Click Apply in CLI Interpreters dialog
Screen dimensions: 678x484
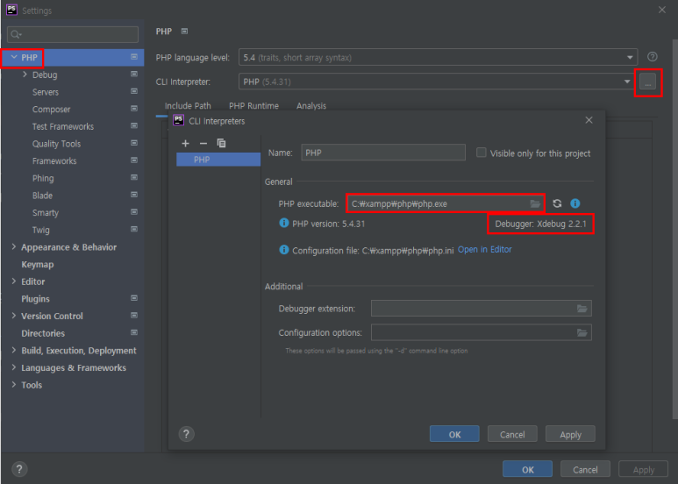(x=570, y=434)
